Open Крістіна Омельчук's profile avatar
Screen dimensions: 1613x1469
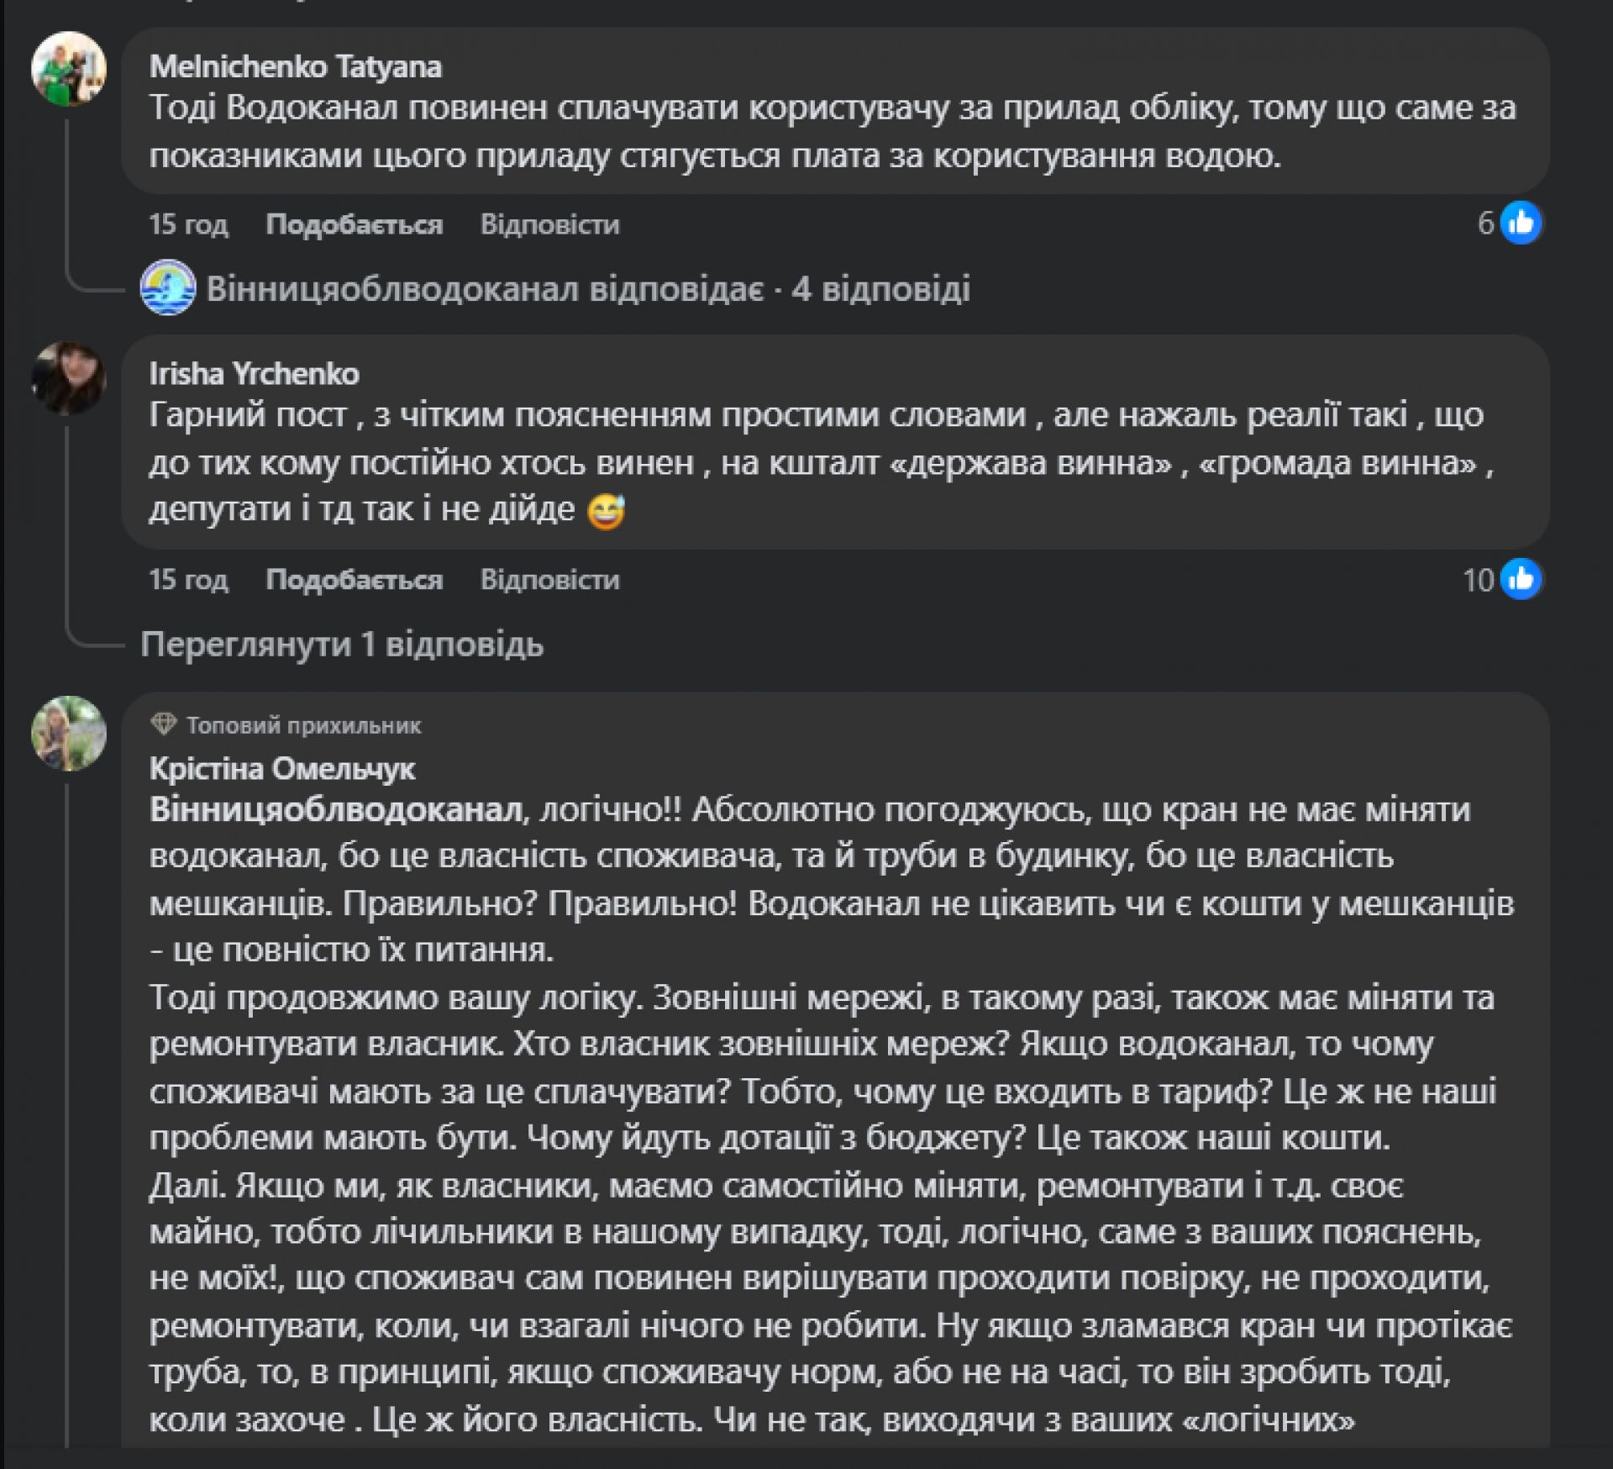(69, 733)
